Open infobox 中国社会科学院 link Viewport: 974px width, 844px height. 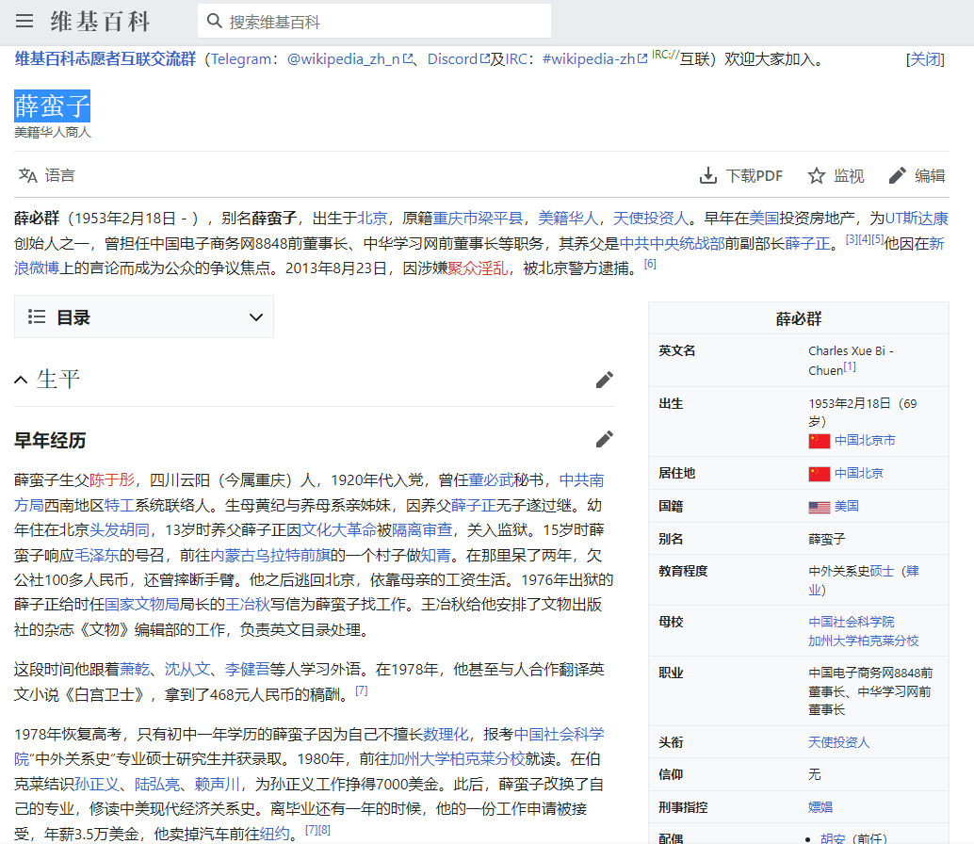852,622
